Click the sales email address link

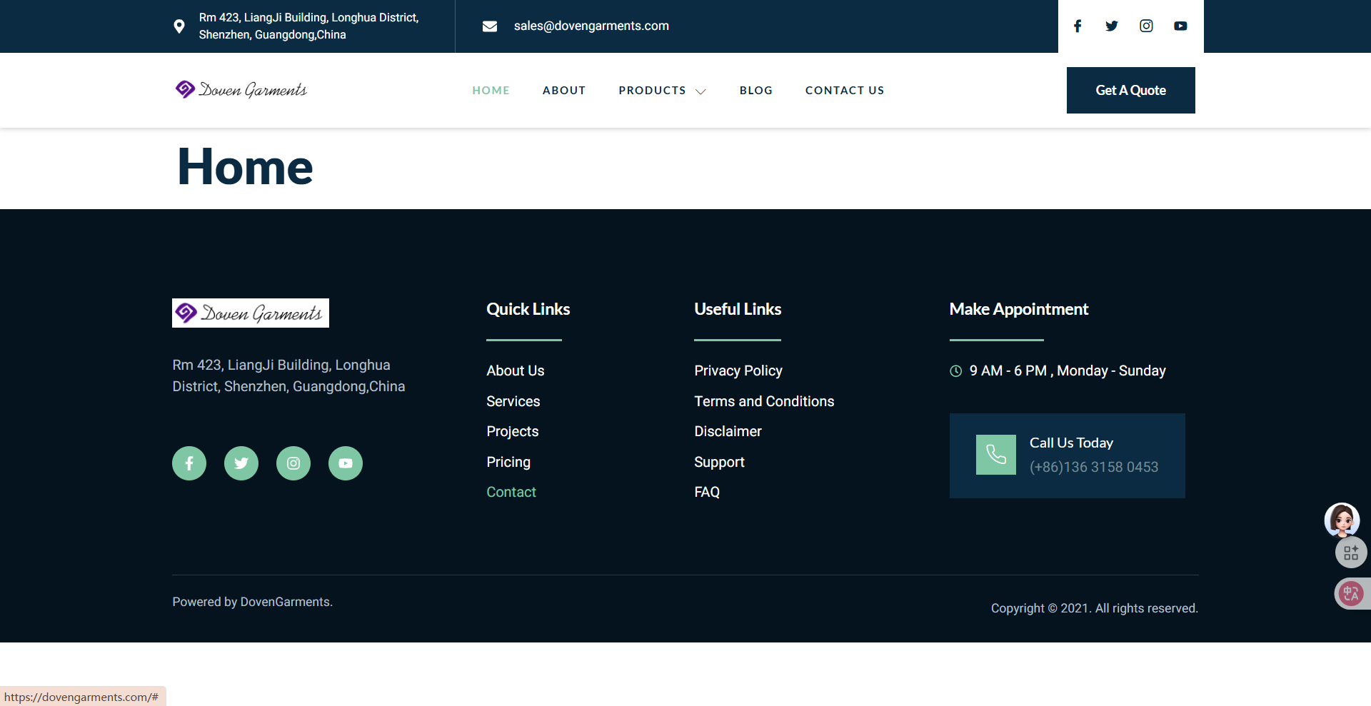[591, 26]
